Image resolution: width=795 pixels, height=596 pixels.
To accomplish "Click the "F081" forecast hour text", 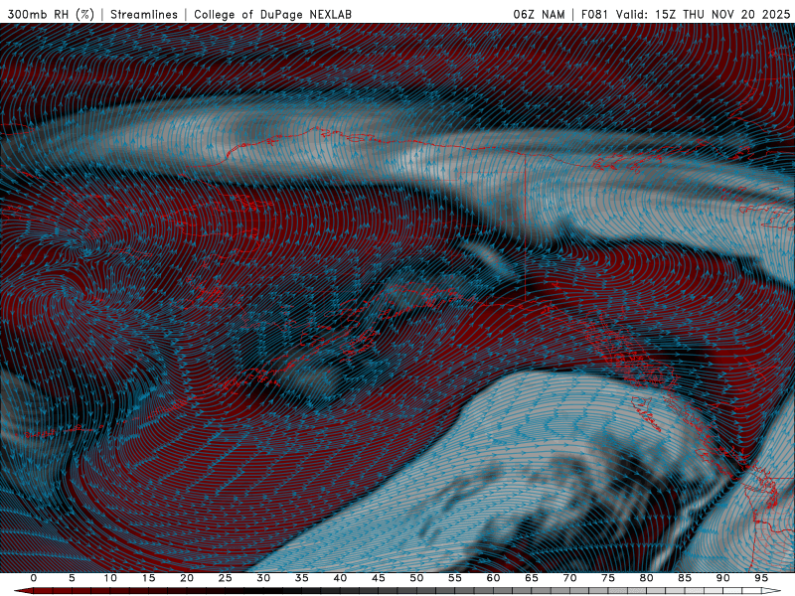I will 594,14.
